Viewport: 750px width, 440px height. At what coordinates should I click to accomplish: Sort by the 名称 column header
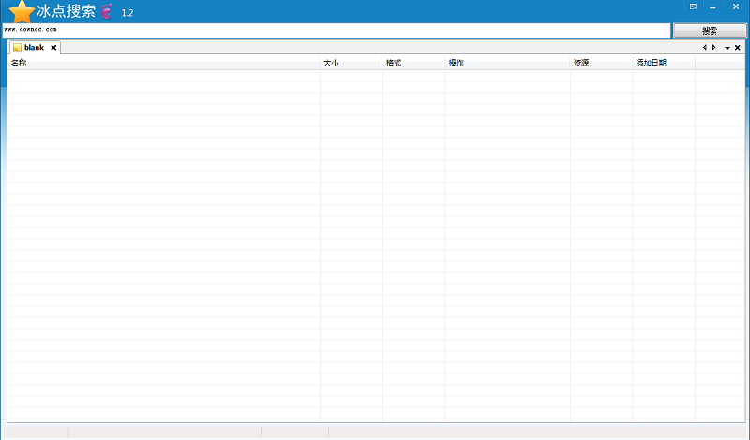point(163,63)
